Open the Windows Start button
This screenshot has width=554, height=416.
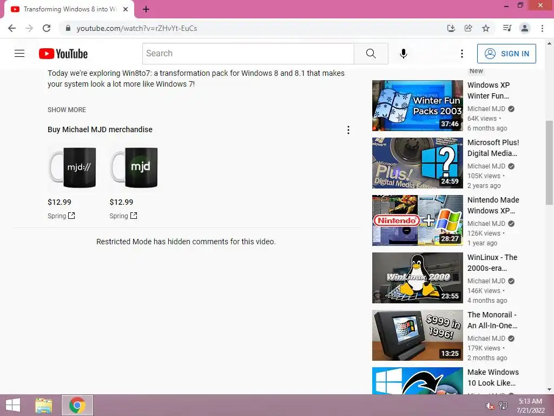click(13, 405)
